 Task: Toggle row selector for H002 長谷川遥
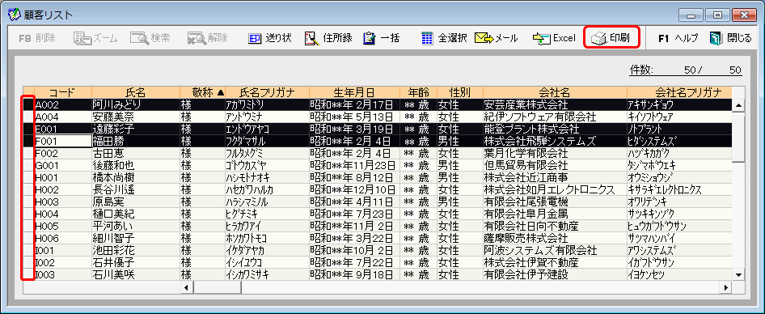click(28, 189)
